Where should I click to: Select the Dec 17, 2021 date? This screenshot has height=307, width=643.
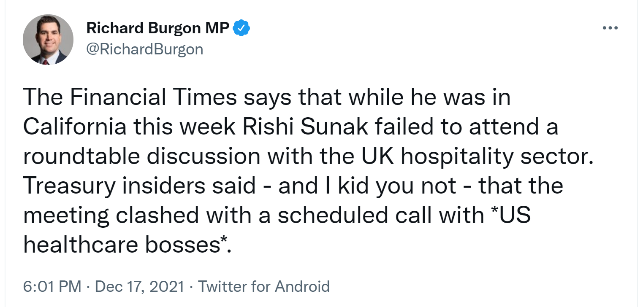(x=140, y=287)
